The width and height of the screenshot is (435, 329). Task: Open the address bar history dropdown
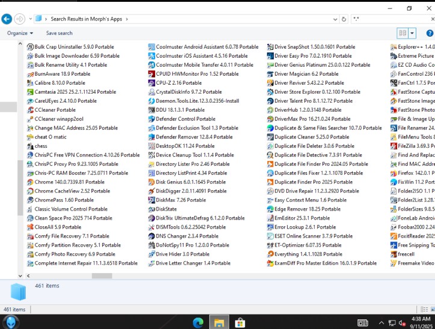[x=335, y=19]
